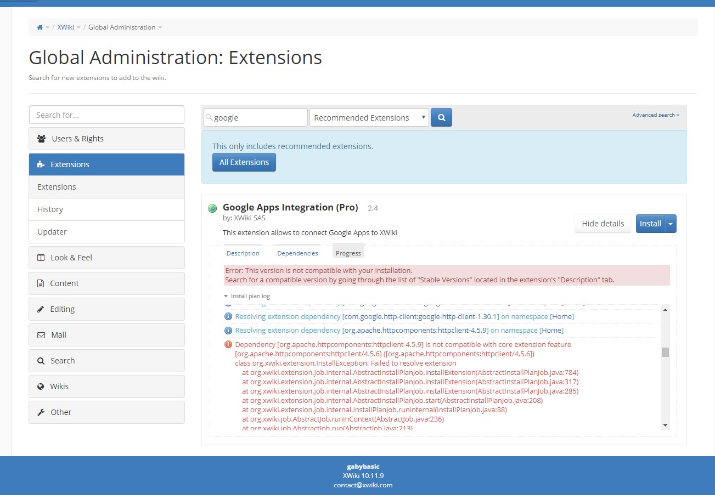715x495 pixels.
Task: Click the log scrollbar down arrow
Action: (x=665, y=425)
